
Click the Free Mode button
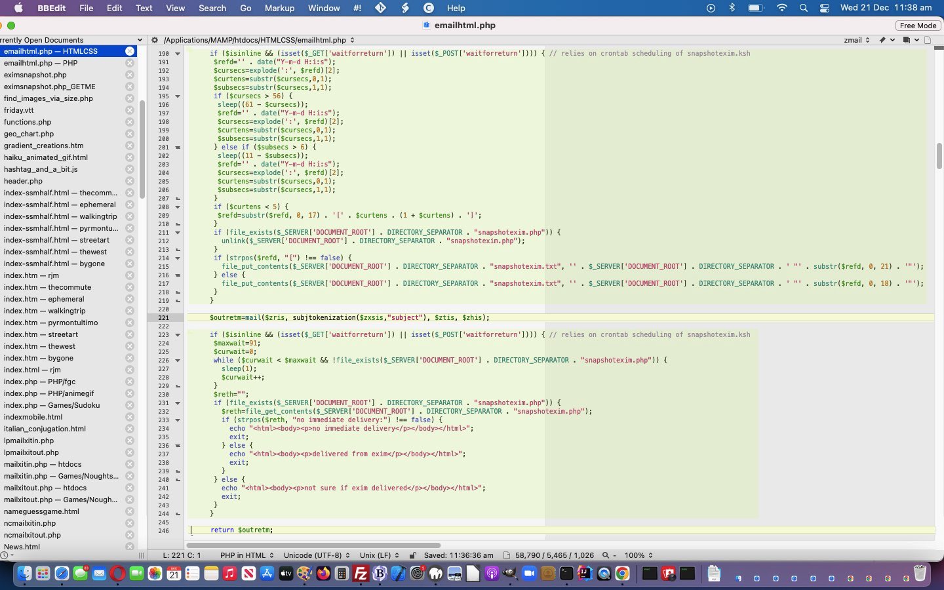pos(918,26)
